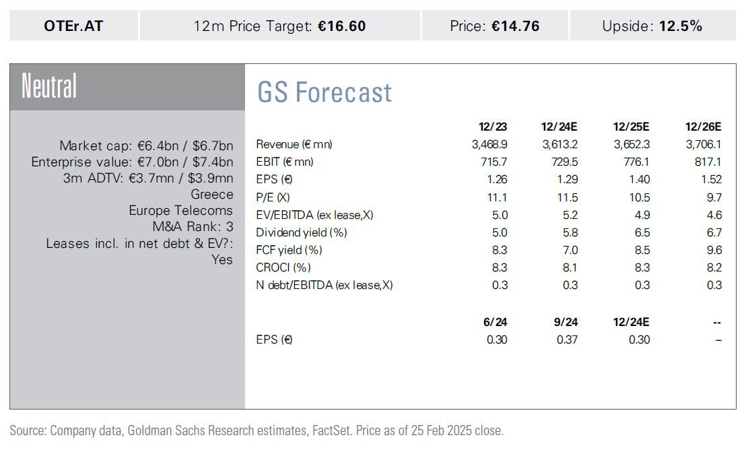The width and height of the screenshot is (746, 454).
Task: Select the Upside 12.5% cell
Action: 652,26
